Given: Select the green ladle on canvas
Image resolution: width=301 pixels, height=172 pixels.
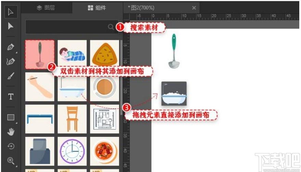Looking at the screenshot, I should tap(174, 51).
